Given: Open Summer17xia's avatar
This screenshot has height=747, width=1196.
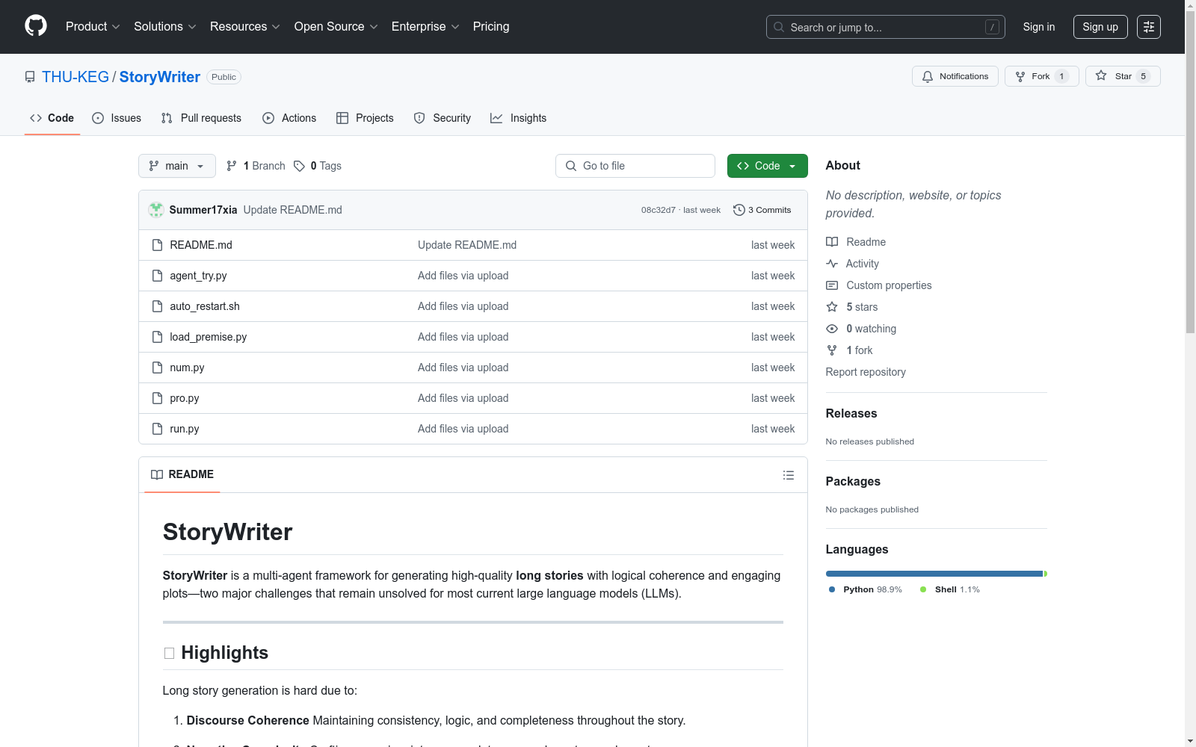Looking at the screenshot, I should [156, 210].
